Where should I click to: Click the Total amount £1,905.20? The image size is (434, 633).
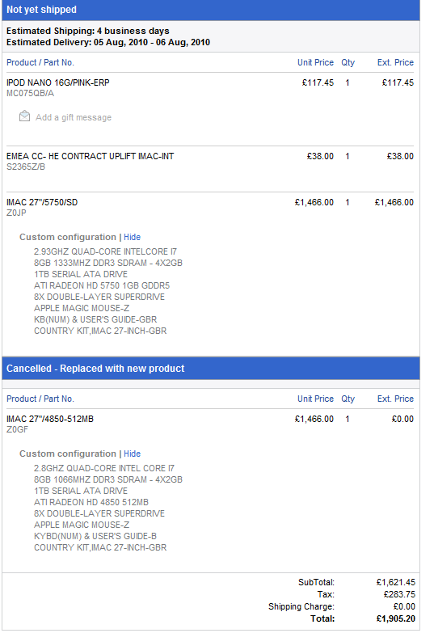coord(396,618)
